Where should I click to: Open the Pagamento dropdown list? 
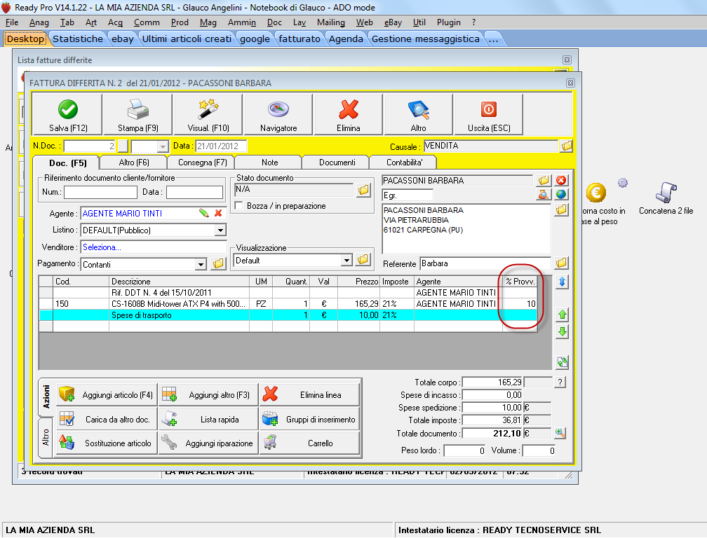click(x=201, y=265)
